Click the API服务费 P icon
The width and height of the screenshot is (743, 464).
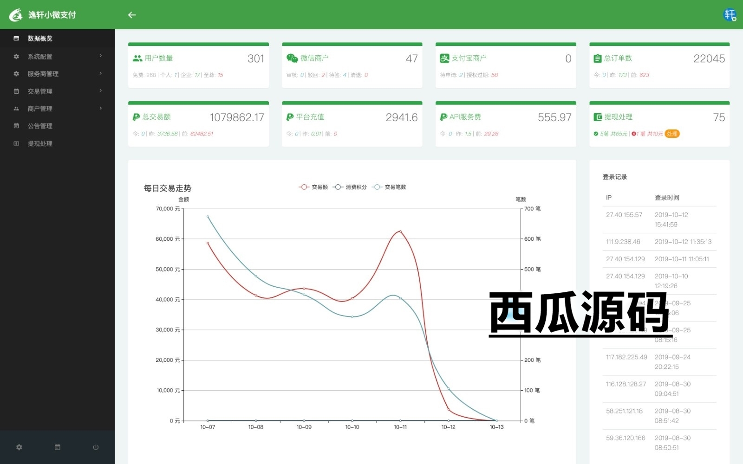coord(444,117)
